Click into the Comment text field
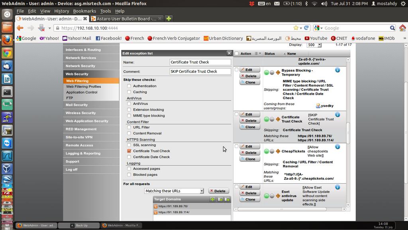Viewport: 408px width, 230px height. click(200, 71)
